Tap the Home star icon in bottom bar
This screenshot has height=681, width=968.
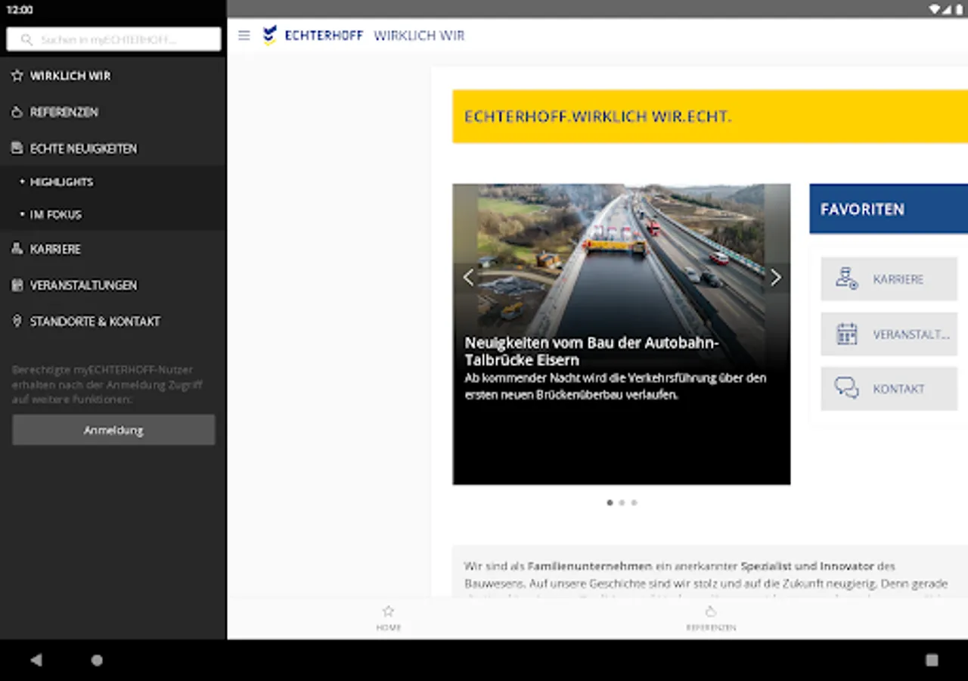(x=389, y=611)
